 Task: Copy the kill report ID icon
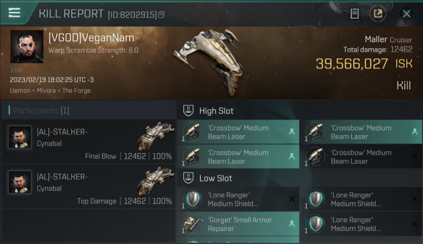[161, 15]
